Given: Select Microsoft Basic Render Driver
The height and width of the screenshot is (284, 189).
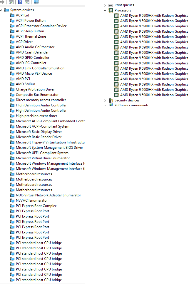Looking at the screenshot, I should tap(39, 137).
